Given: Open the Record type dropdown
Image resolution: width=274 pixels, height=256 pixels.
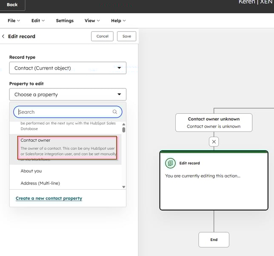Looking at the screenshot, I should click(68, 68).
